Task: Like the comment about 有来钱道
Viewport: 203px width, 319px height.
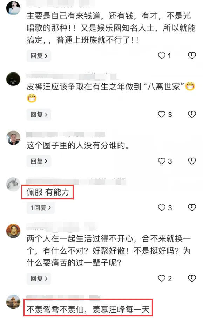Action: click(162, 56)
